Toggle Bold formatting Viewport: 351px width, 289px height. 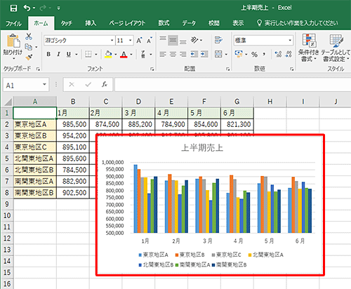click(48, 54)
